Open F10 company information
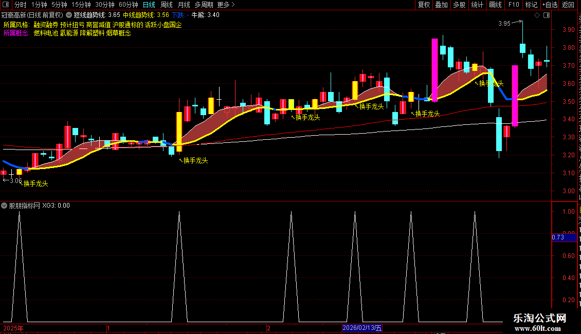581x334 pixels. [x=514, y=5]
